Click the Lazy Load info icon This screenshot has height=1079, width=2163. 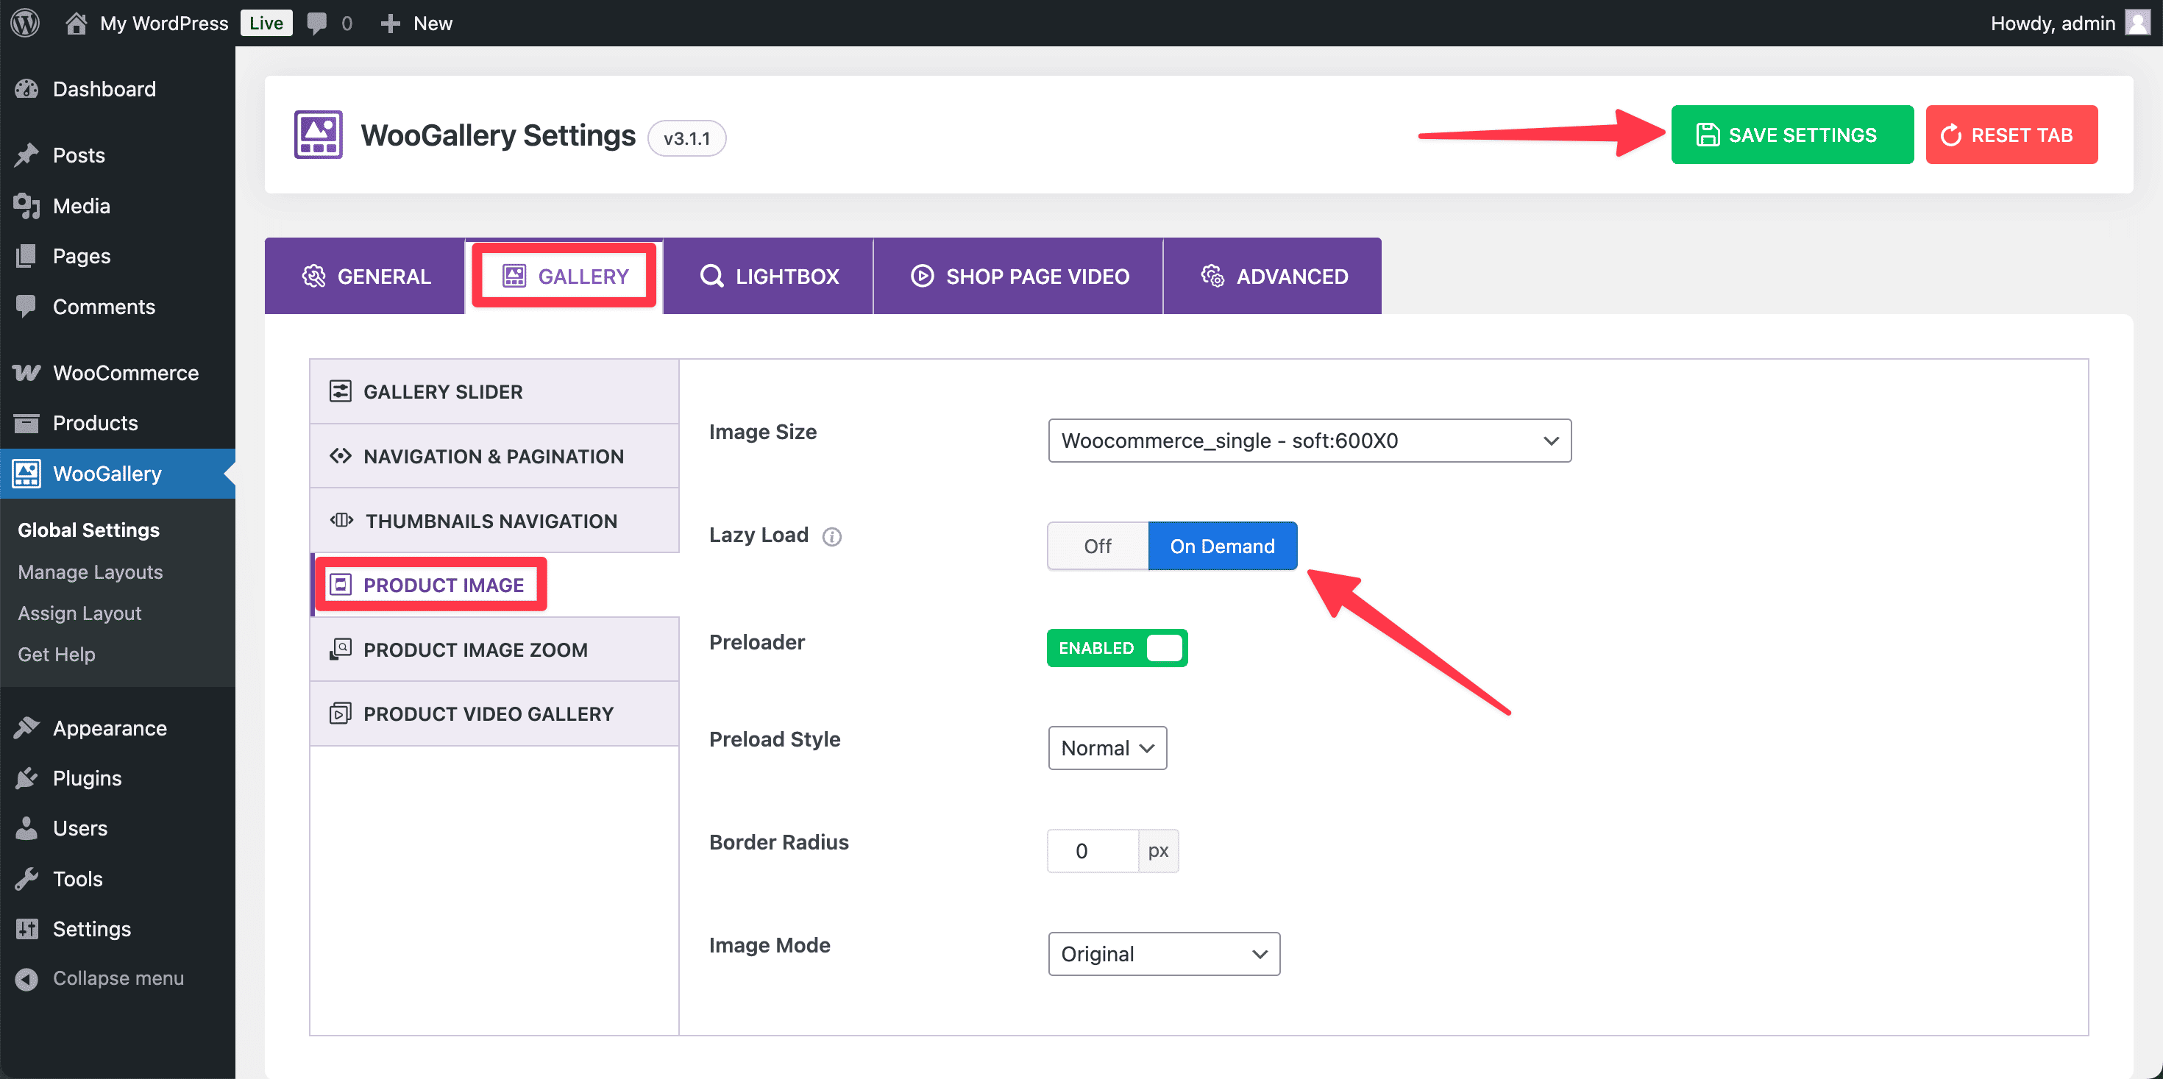[831, 537]
